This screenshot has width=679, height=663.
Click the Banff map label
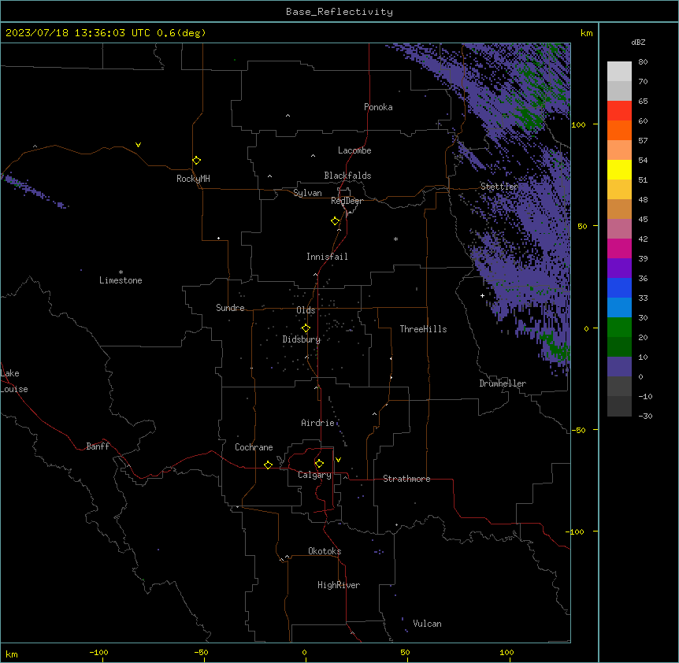click(x=98, y=446)
